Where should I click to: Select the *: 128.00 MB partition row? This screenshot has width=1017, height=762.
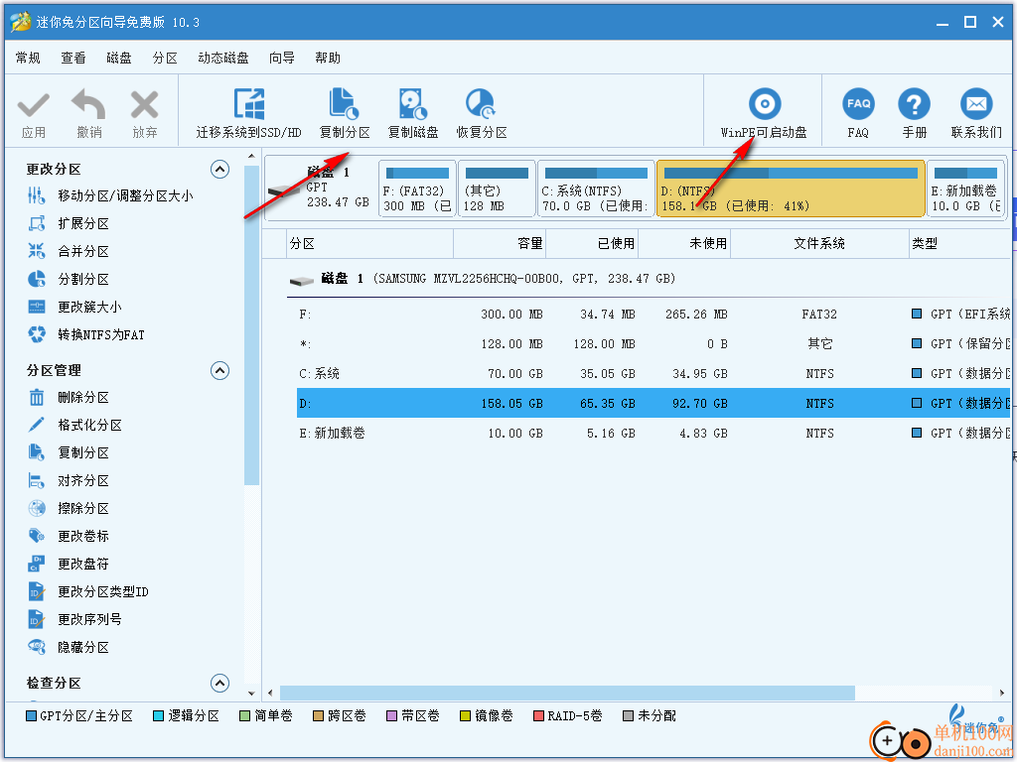654,344
